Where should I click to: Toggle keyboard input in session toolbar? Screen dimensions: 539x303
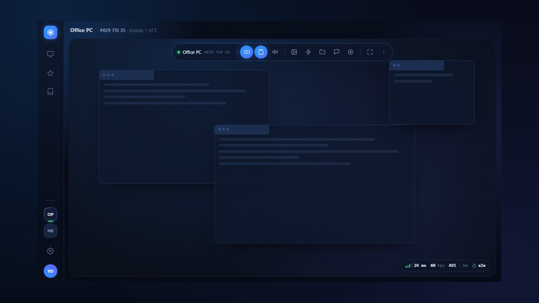(x=247, y=52)
